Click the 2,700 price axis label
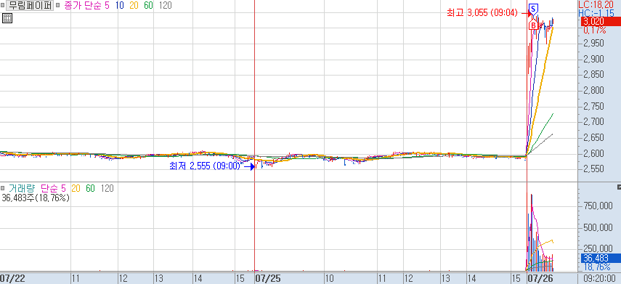This screenshot has width=621, height=284. pos(593,121)
